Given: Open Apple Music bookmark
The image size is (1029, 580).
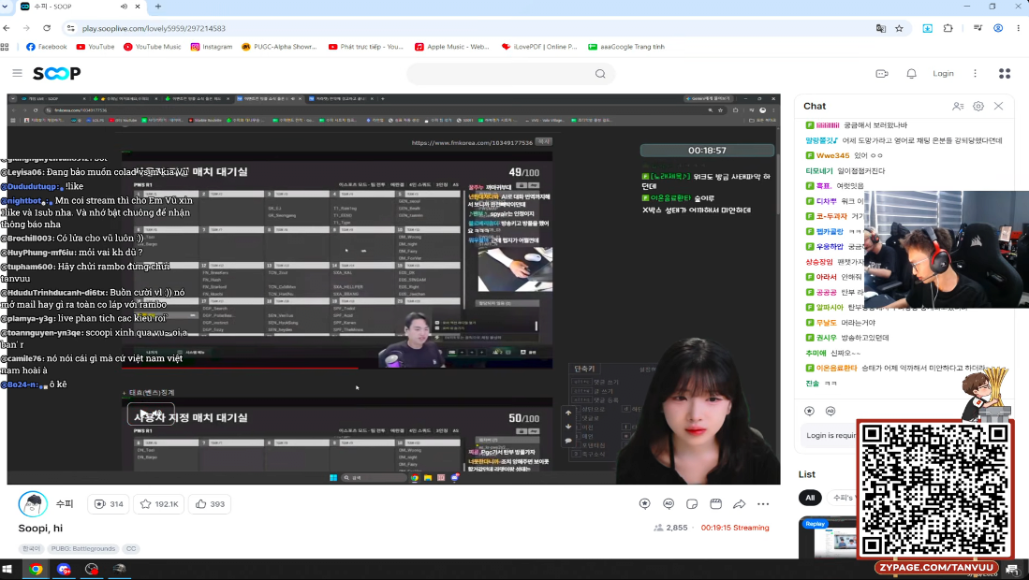Looking at the screenshot, I should click(x=452, y=47).
